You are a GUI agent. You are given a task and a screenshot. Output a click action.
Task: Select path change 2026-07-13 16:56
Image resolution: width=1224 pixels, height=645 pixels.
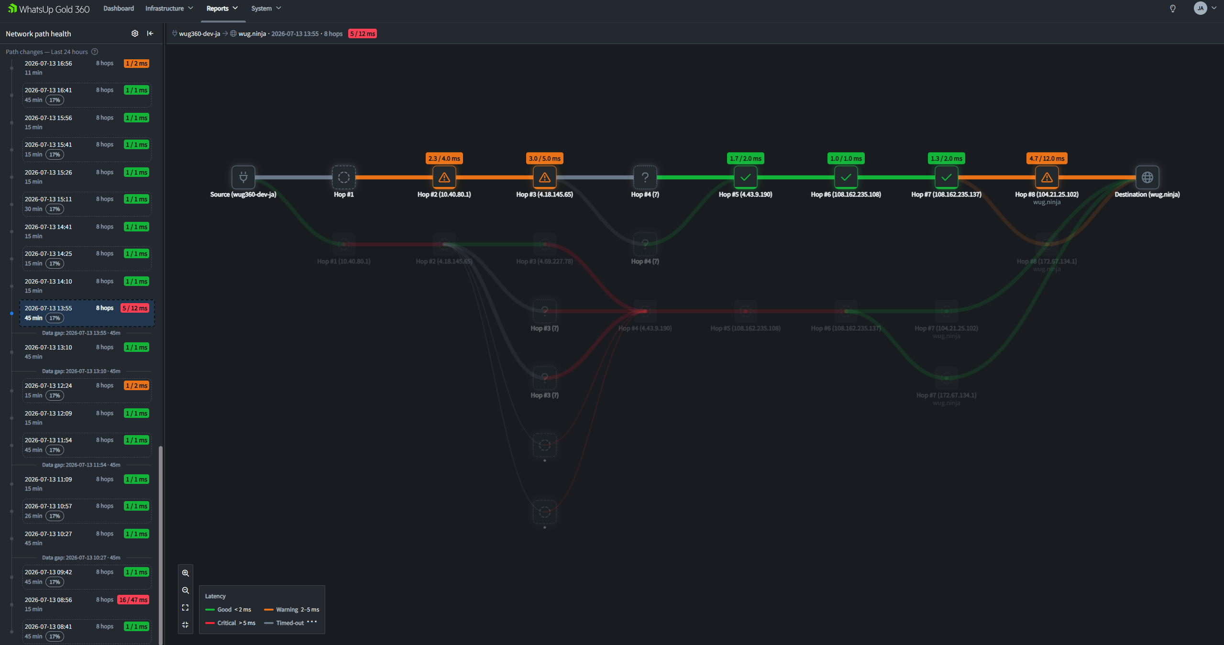tap(87, 68)
